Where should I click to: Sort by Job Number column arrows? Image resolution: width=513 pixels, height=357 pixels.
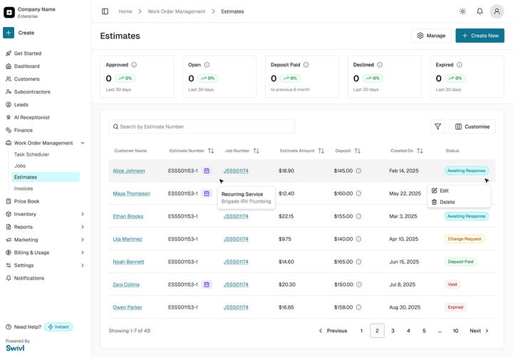256,151
